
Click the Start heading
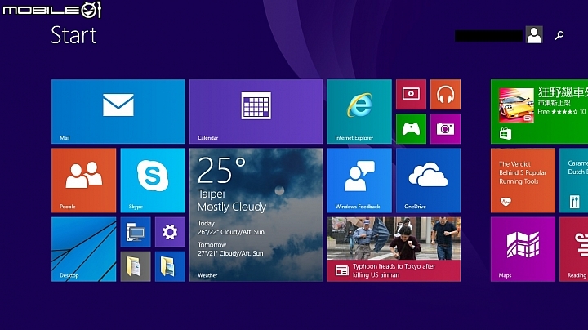click(x=73, y=35)
